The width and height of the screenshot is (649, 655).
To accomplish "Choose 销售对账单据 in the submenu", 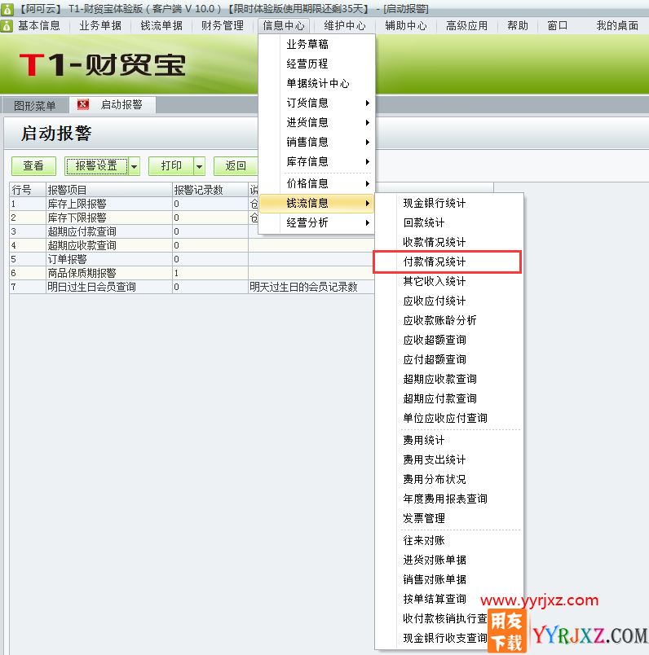I will 448,580.
